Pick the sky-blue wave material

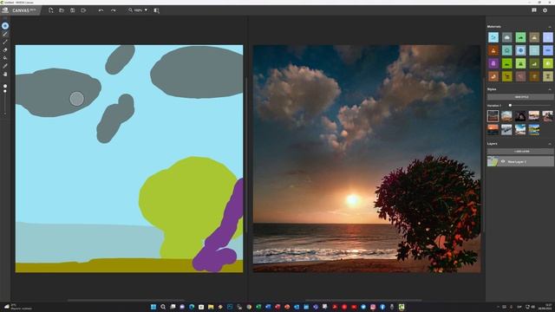(493, 37)
